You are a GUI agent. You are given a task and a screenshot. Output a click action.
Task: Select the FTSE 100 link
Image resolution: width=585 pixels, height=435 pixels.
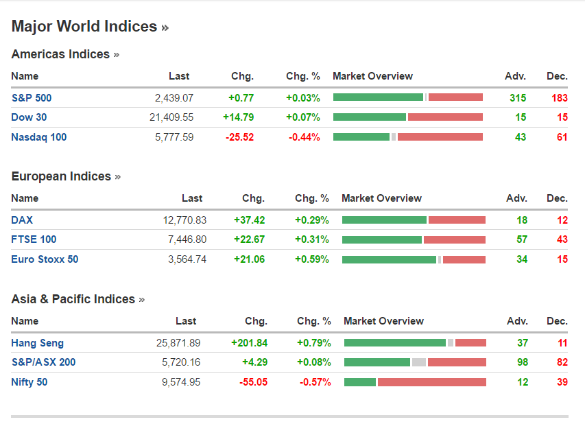(x=34, y=239)
